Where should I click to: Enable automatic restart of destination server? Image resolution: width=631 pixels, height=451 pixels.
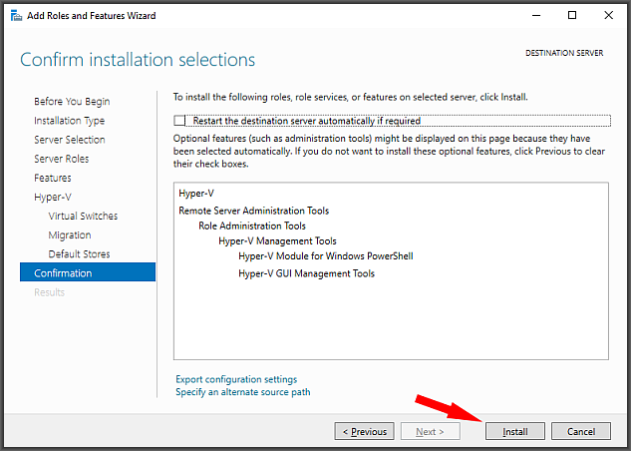click(x=179, y=121)
